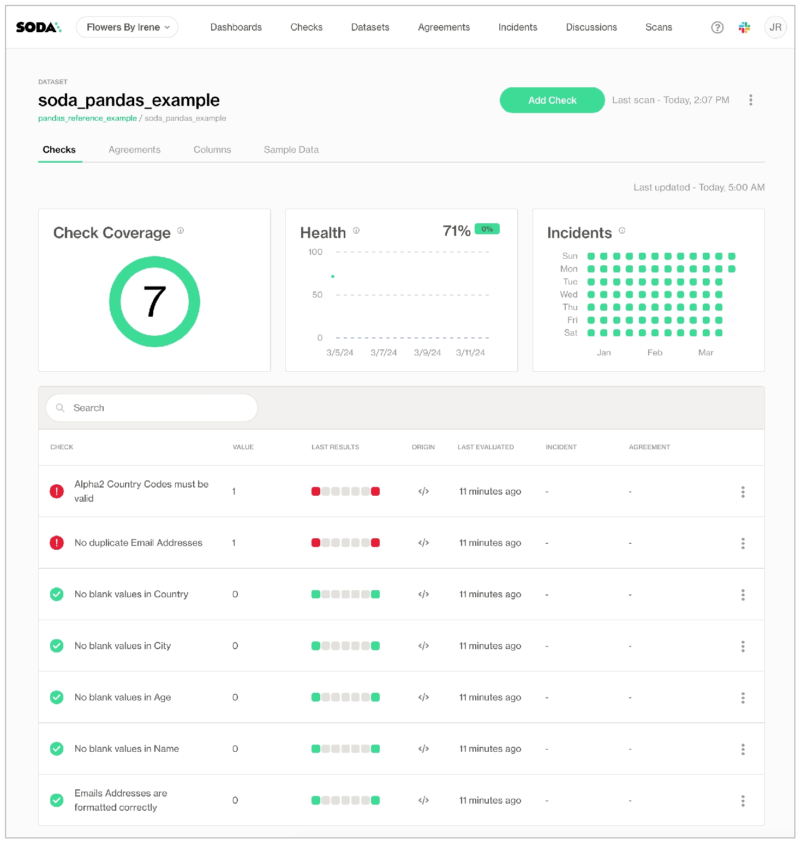The height and width of the screenshot is (844, 802).
Task: Expand the Flowers By Irene organization dropdown
Action: click(127, 27)
